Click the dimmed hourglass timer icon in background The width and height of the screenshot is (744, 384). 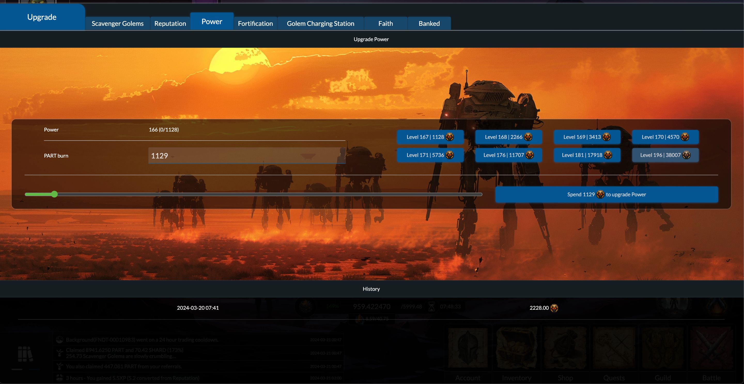pos(431,306)
